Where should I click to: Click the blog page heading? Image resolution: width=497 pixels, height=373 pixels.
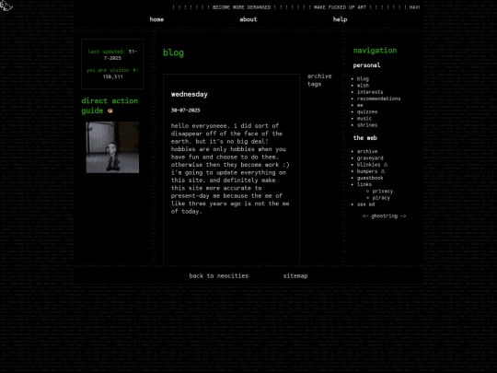[173, 52]
